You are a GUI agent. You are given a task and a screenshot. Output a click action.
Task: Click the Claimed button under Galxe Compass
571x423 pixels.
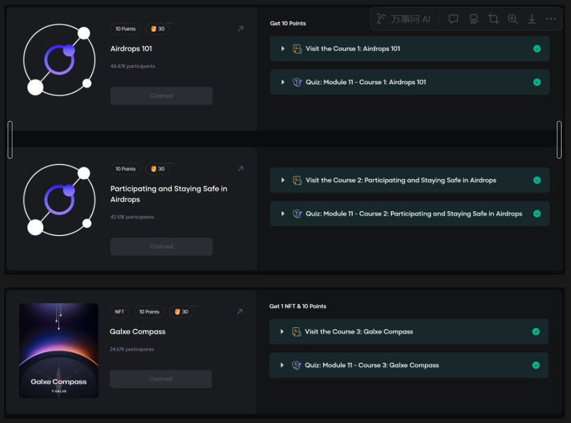(x=161, y=379)
